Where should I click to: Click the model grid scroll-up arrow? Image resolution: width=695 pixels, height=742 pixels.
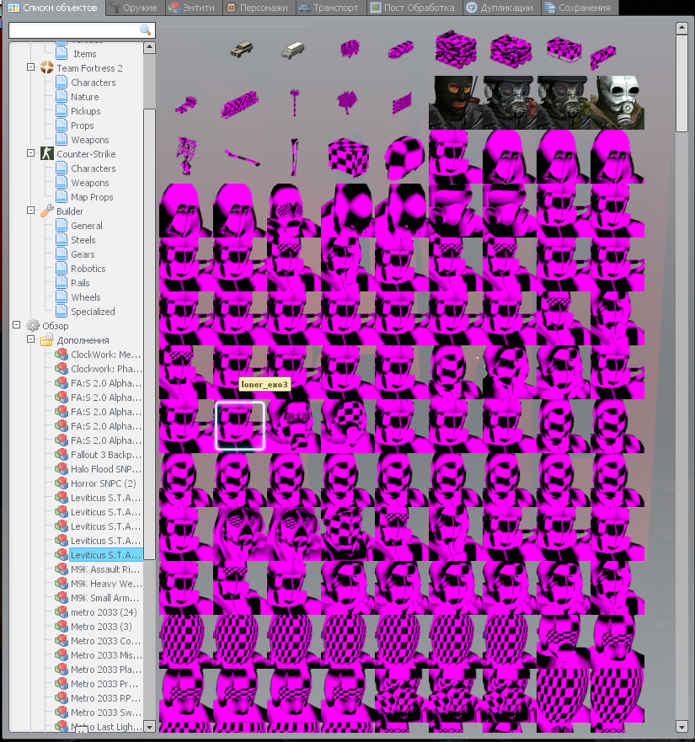682,28
